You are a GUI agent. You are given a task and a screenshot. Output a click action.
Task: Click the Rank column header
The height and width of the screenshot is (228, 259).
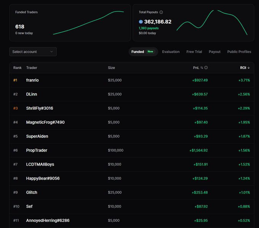[x=18, y=68]
